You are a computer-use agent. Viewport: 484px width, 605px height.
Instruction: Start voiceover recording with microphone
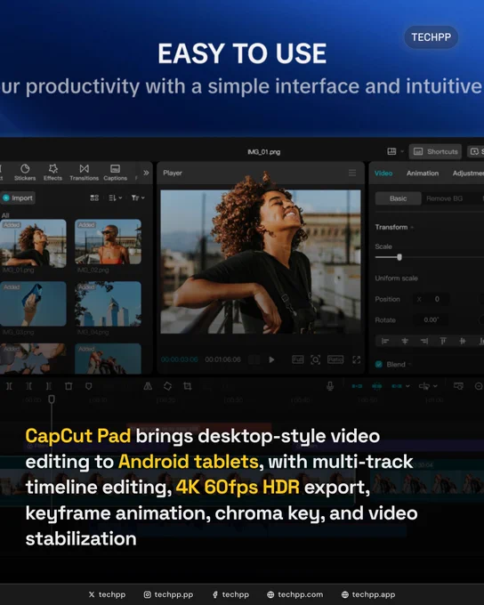tap(330, 386)
